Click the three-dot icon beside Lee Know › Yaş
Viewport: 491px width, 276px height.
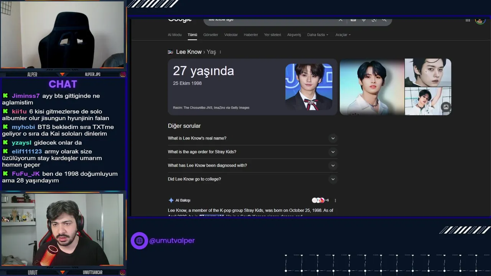coord(220,52)
